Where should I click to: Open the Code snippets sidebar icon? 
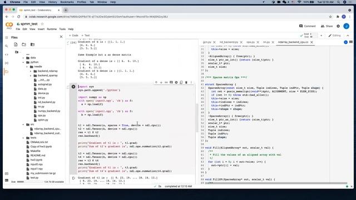tap(6, 54)
